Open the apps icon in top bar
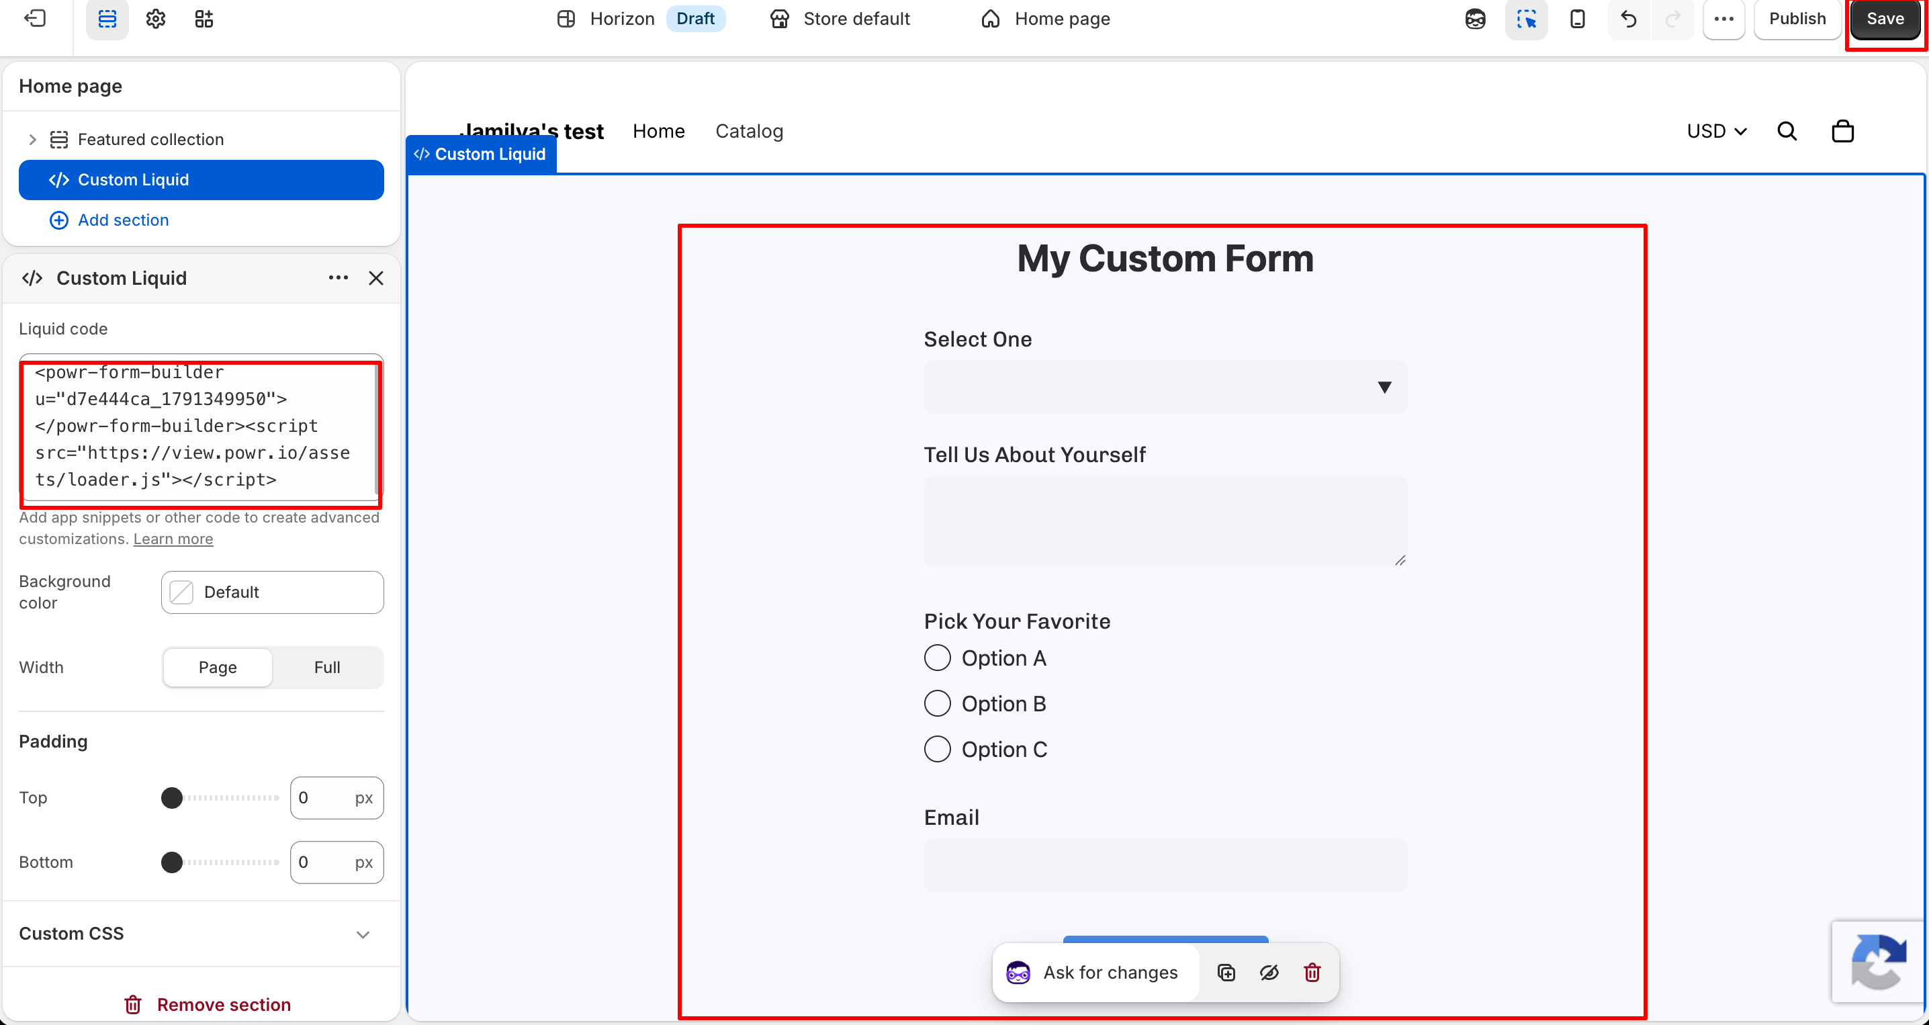 [x=204, y=19]
